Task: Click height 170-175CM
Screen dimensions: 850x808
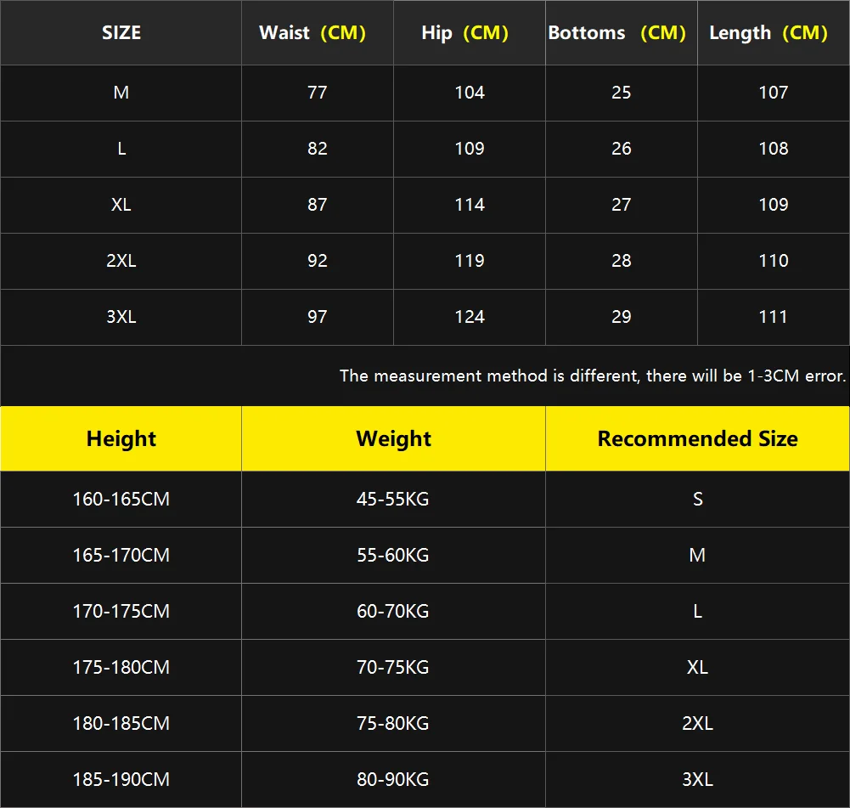Action: tap(121, 612)
